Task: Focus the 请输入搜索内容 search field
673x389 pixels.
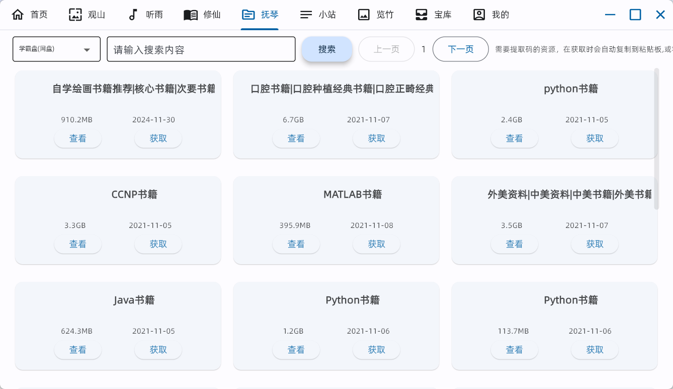Action: point(201,49)
